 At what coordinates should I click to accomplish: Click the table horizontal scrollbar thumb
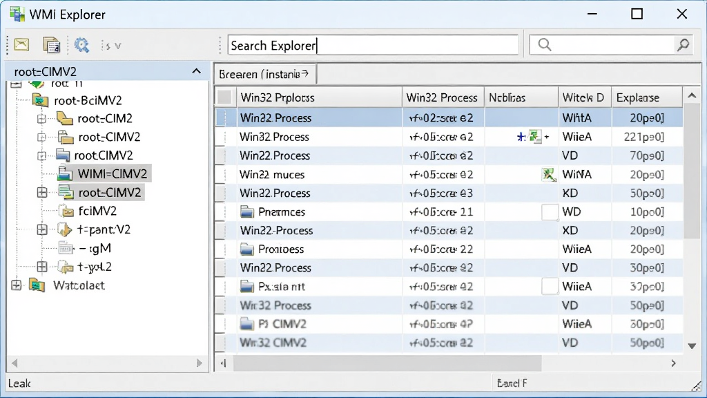[x=387, y=363]
